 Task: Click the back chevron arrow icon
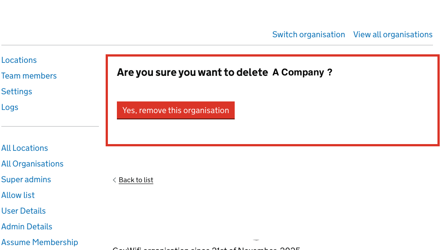click(114, 180)
